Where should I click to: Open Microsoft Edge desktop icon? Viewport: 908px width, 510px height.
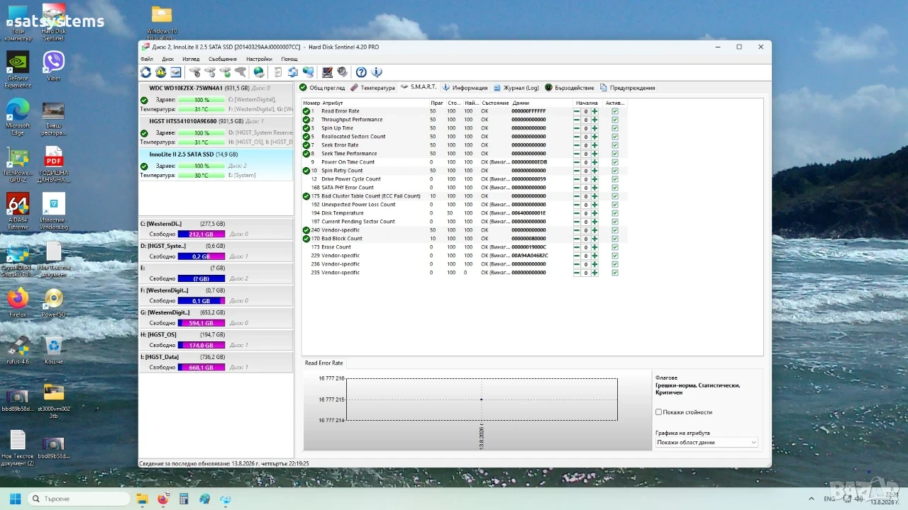[x=18, y=117]
